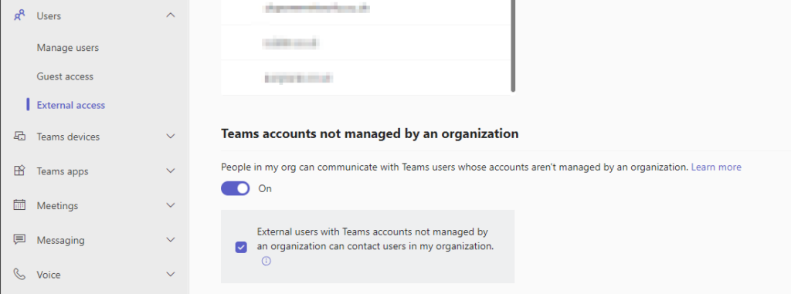Open the Guest access page

pyautogui.click(x=65, y=76)
